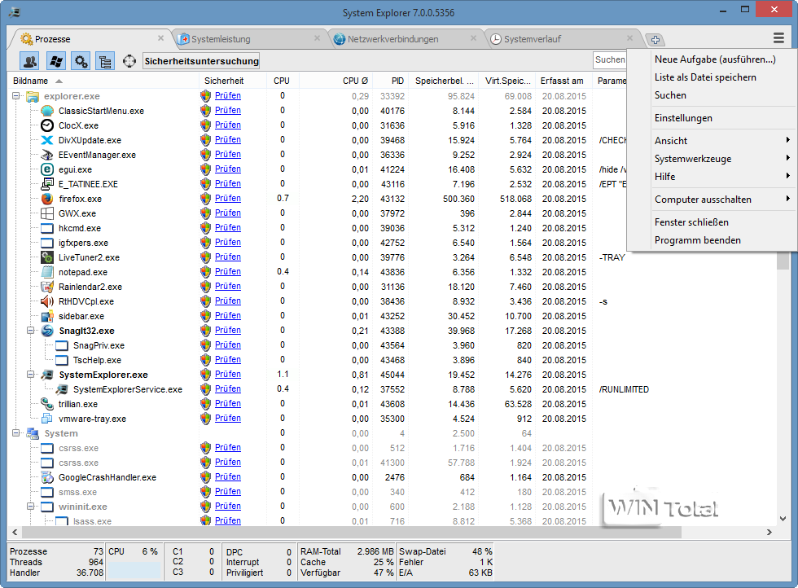Select Einstellungen from the menu
Image resolution: width=798 pixels, height=588 pixels.
(x=683, y=118)
